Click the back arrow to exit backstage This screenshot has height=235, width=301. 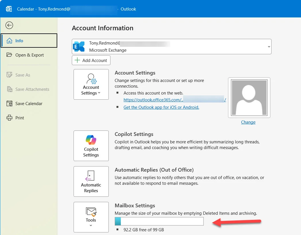9,25
